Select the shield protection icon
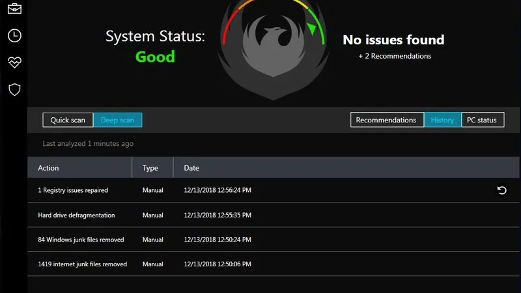521x293 pixels. pyautogui.click(x=14, y=89)
